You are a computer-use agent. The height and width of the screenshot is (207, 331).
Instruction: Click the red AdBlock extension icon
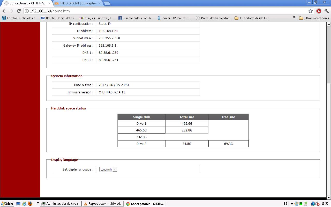(319, 11)
